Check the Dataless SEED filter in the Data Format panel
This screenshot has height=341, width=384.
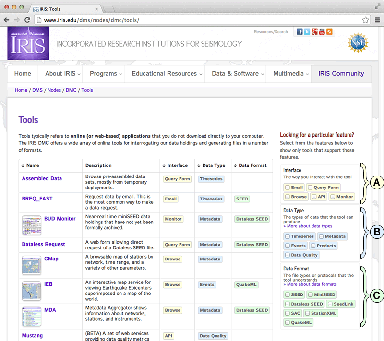[288, 304]
